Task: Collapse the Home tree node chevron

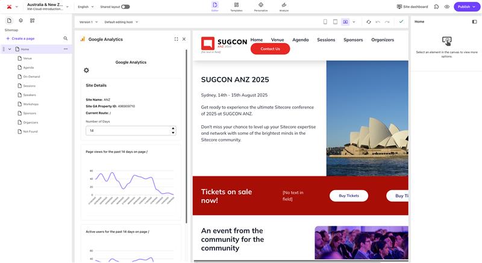Action: point(10,49)
